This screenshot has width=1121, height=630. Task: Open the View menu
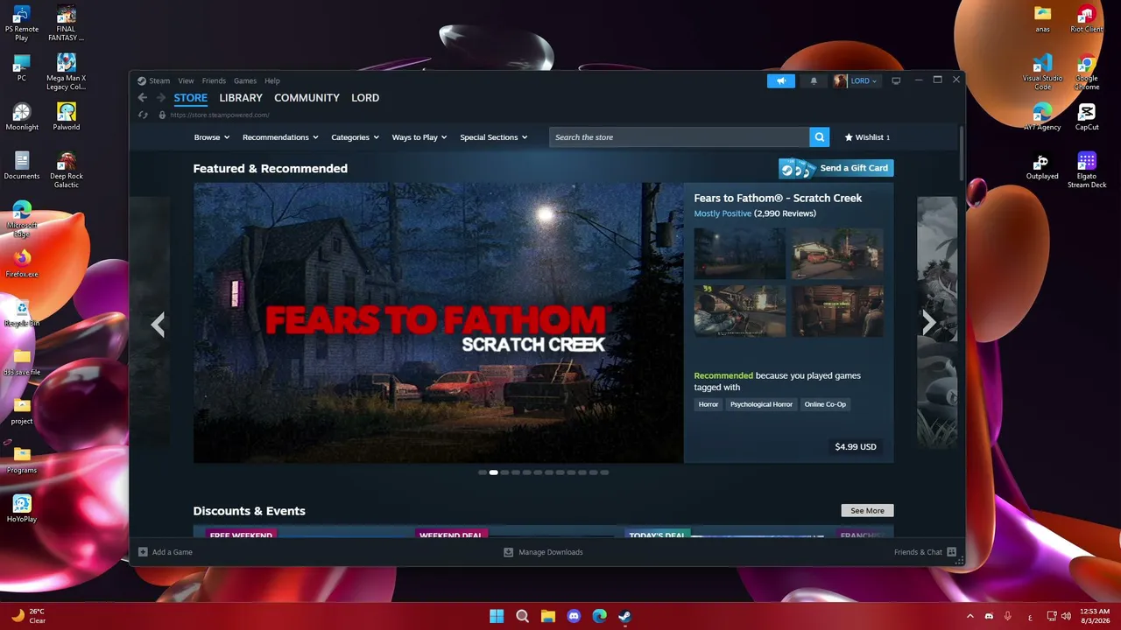coord(186,80)
